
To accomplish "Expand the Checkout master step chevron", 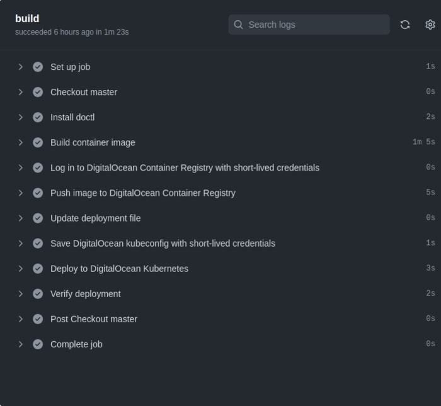I will (x=20, y=92).
